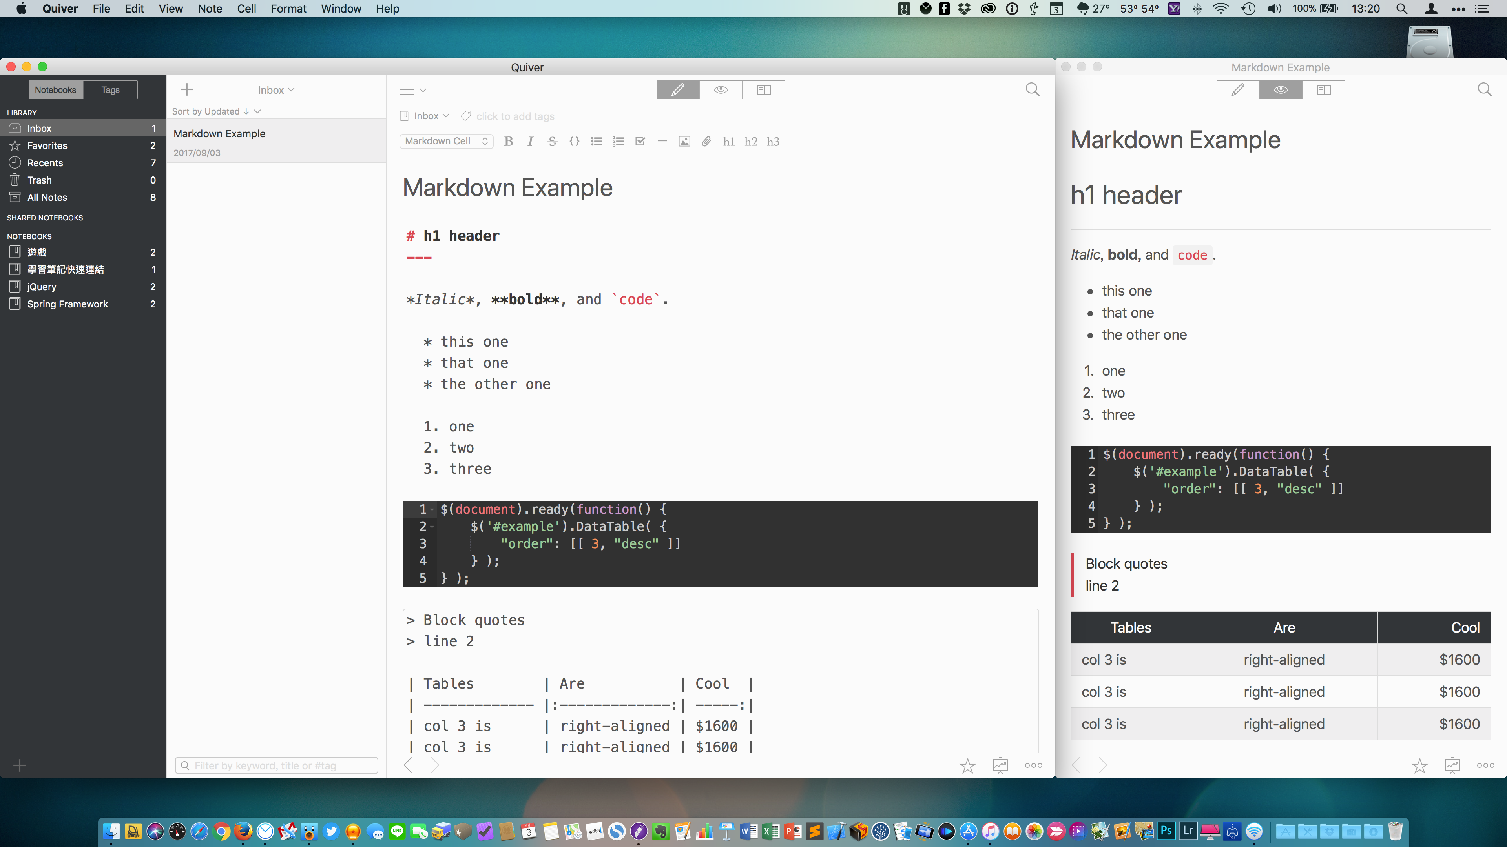Click the Bold formatting icon
1507x847 pixels.
point(508,142)
